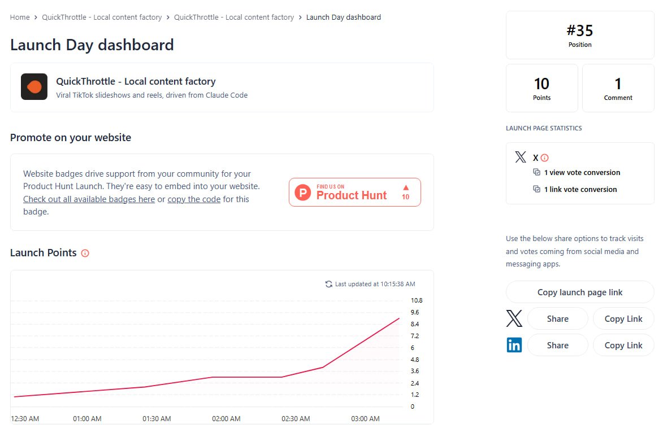Image resolution: width=663 pixels, height=433 pixels.
Task: Click the LinkedIn logo in share options
Action: click(514, 345)
